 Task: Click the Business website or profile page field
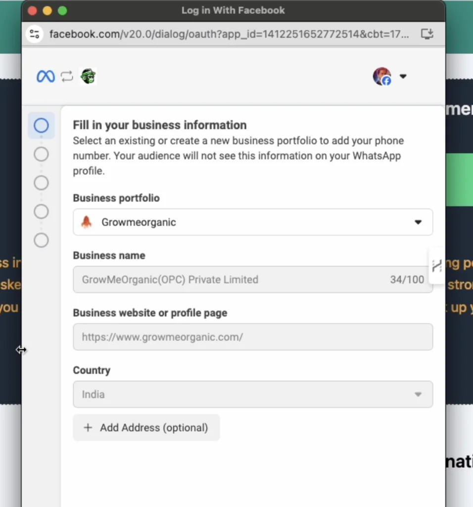[253, 337]
